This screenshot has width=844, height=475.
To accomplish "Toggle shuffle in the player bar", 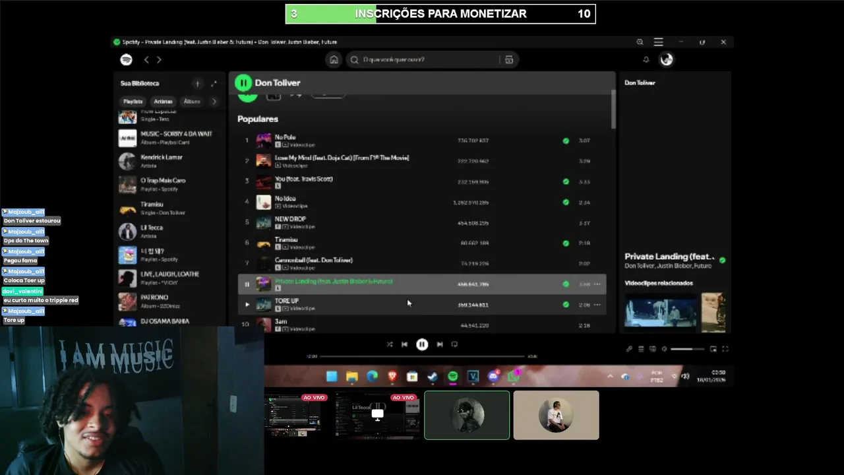I will tap(389, 344).
